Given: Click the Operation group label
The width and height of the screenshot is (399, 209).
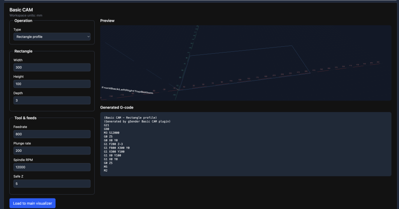Looking at the screenshot, I should (23, 21).
